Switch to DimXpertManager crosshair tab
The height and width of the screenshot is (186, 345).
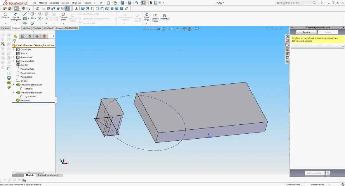pyautogui.click(x=37, y=36)
